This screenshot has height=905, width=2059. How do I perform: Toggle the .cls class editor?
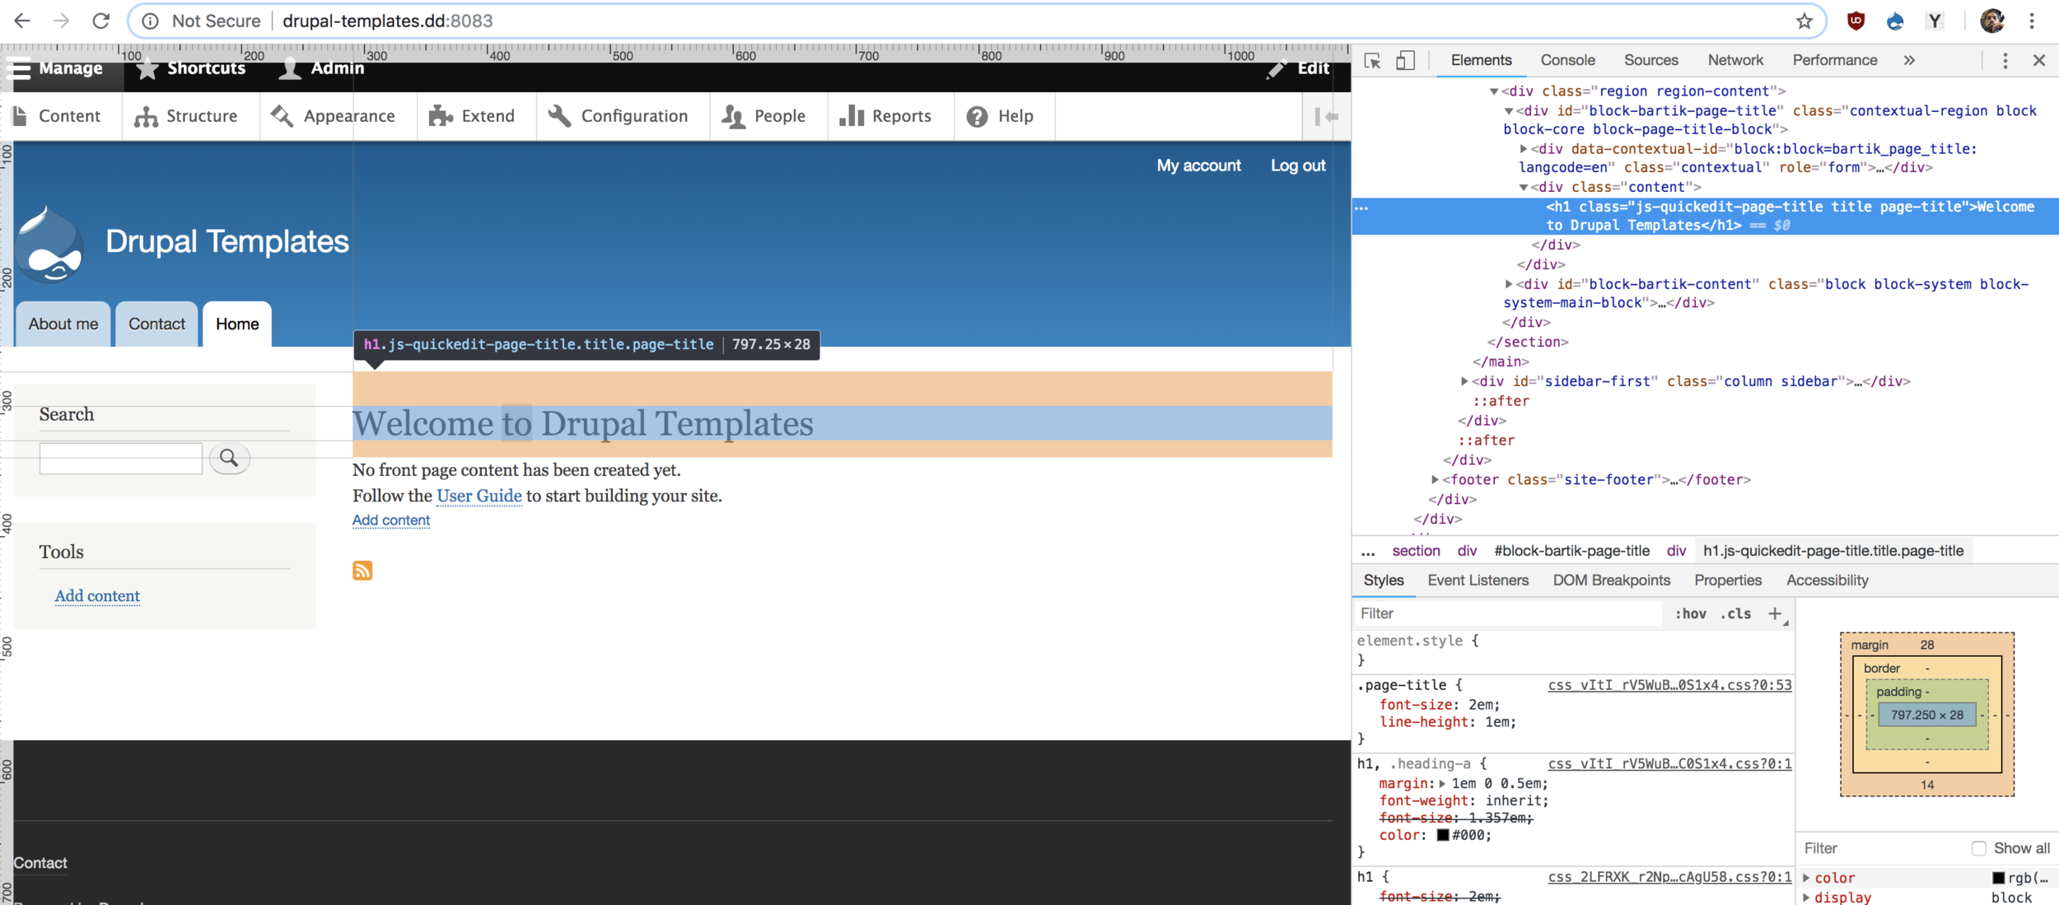[x=1736, y=613]
